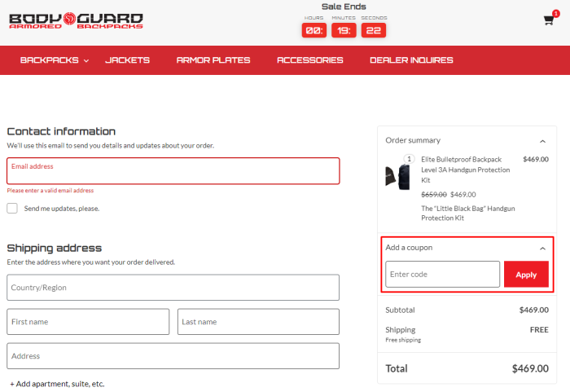The height and width of the screenshot is (392, 570).
Task: Collapse the Order summary section
Action: pyautogui.click(x=542, y=141)
